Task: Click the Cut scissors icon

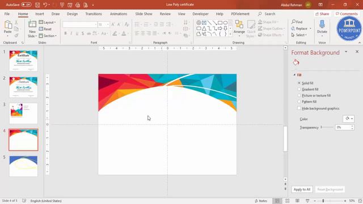Action: coord(16,23)
